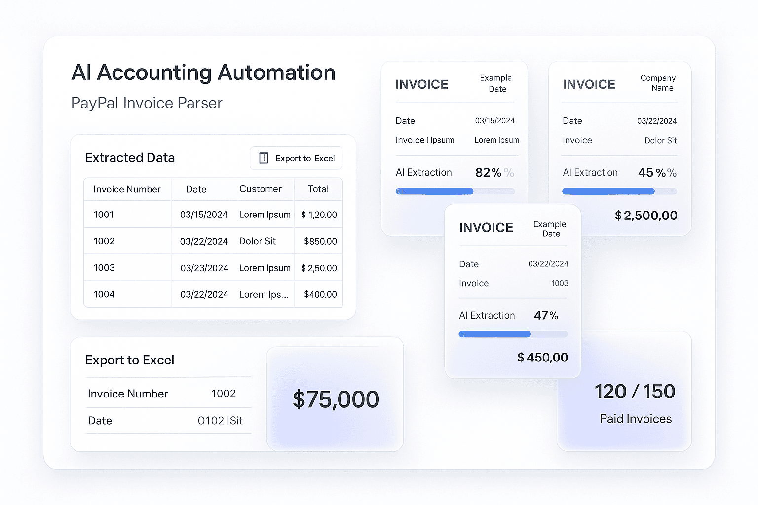Image resolution: width=758 pixels, height=505 pixels.
Task: Click Dolor Sit value on the Company Name invoice card
Action: [x=661, y=141]
